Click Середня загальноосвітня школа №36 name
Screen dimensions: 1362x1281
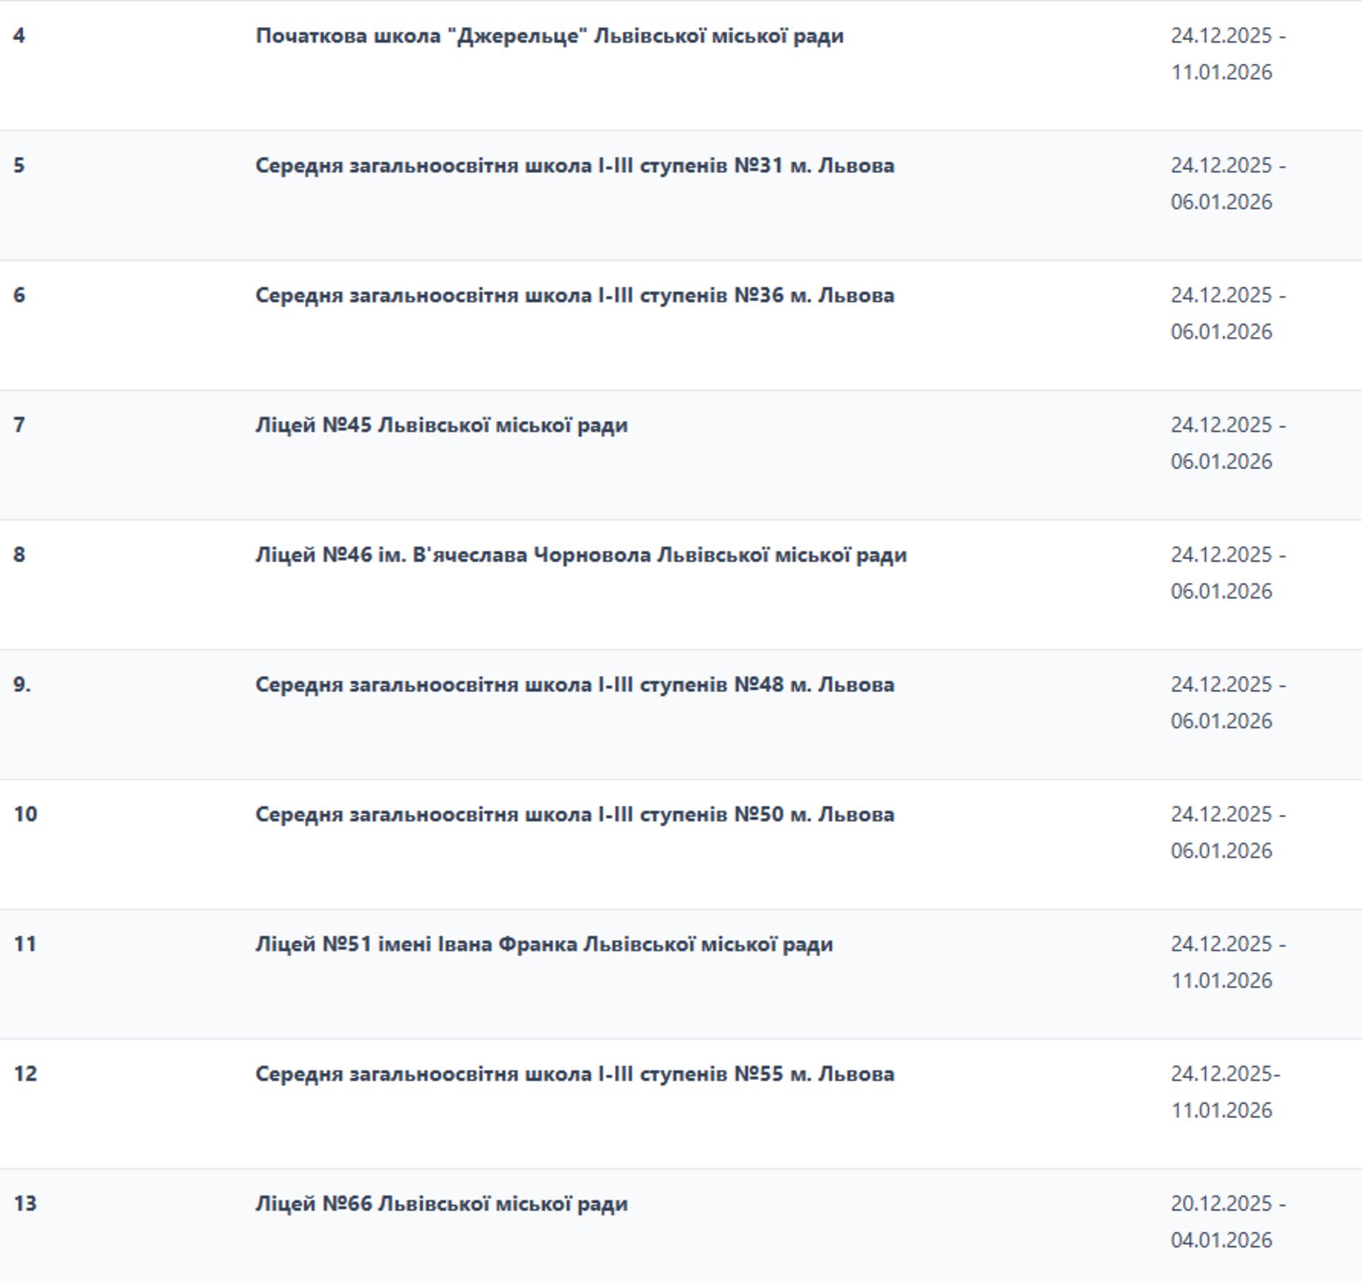[575, 295]
